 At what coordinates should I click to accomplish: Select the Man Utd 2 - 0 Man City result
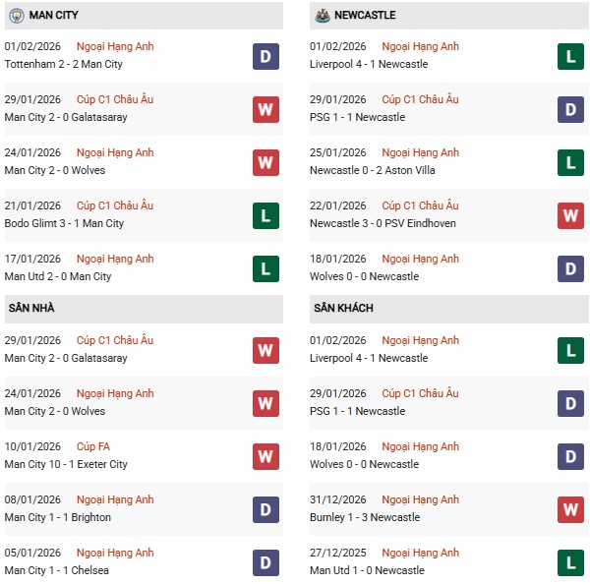pos(58,276)
